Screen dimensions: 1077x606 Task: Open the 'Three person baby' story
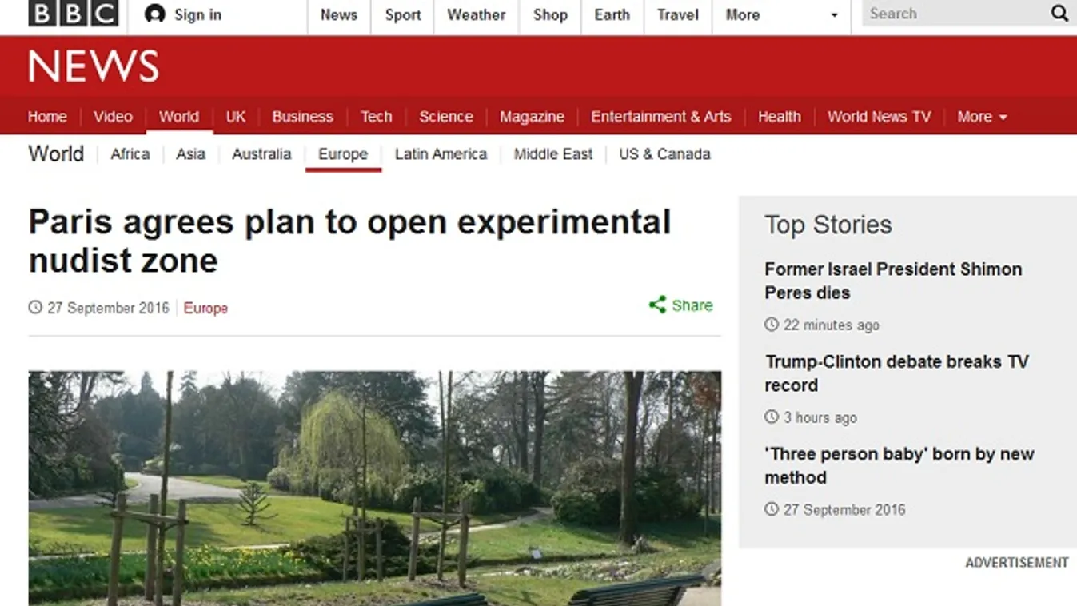click(899, 465)
